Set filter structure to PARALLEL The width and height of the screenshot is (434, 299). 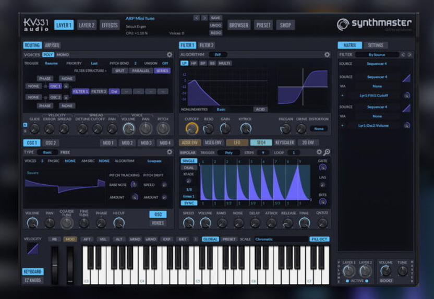click(141, 70)
